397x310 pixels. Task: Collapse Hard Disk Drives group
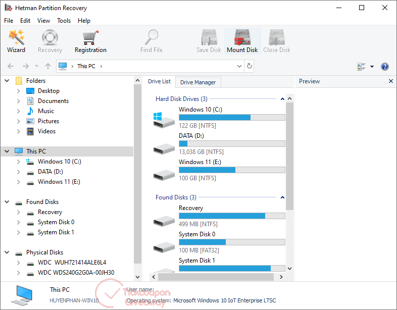click(x=282, y=99)
